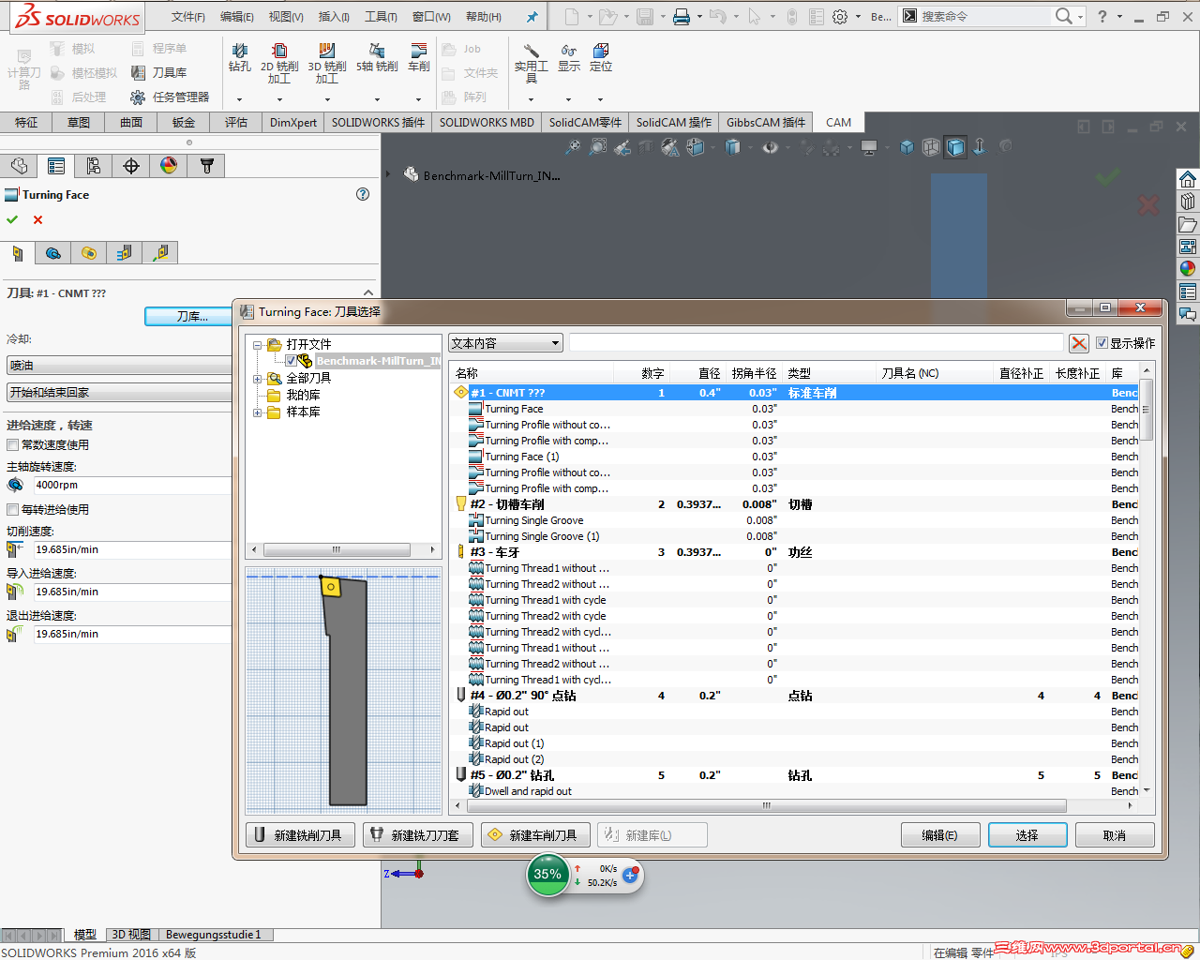The height and width of the screenshot is (960, 1200).
Task: Collapse the 刀具 #1 - CNMT section chevron
Action: pyautogui.click(x=367, y=292)
